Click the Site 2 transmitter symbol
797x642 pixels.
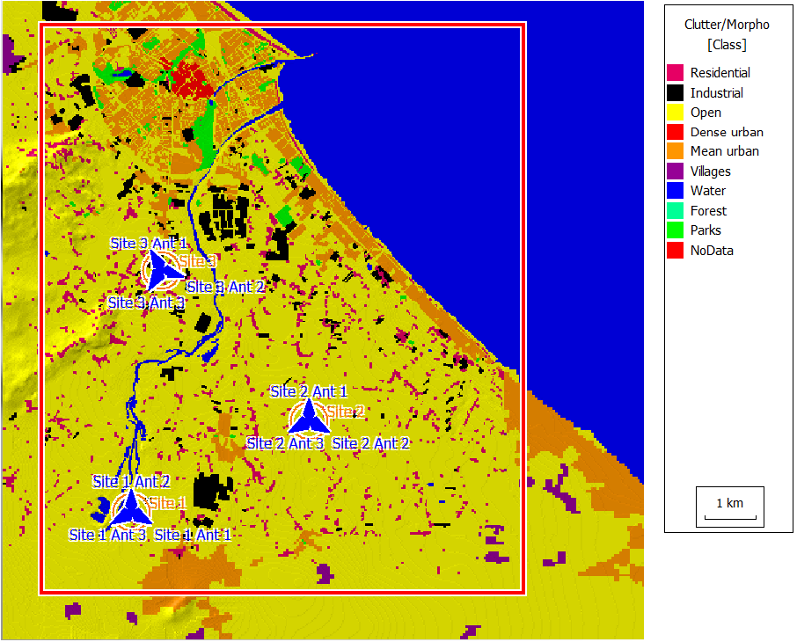(308, 416)
